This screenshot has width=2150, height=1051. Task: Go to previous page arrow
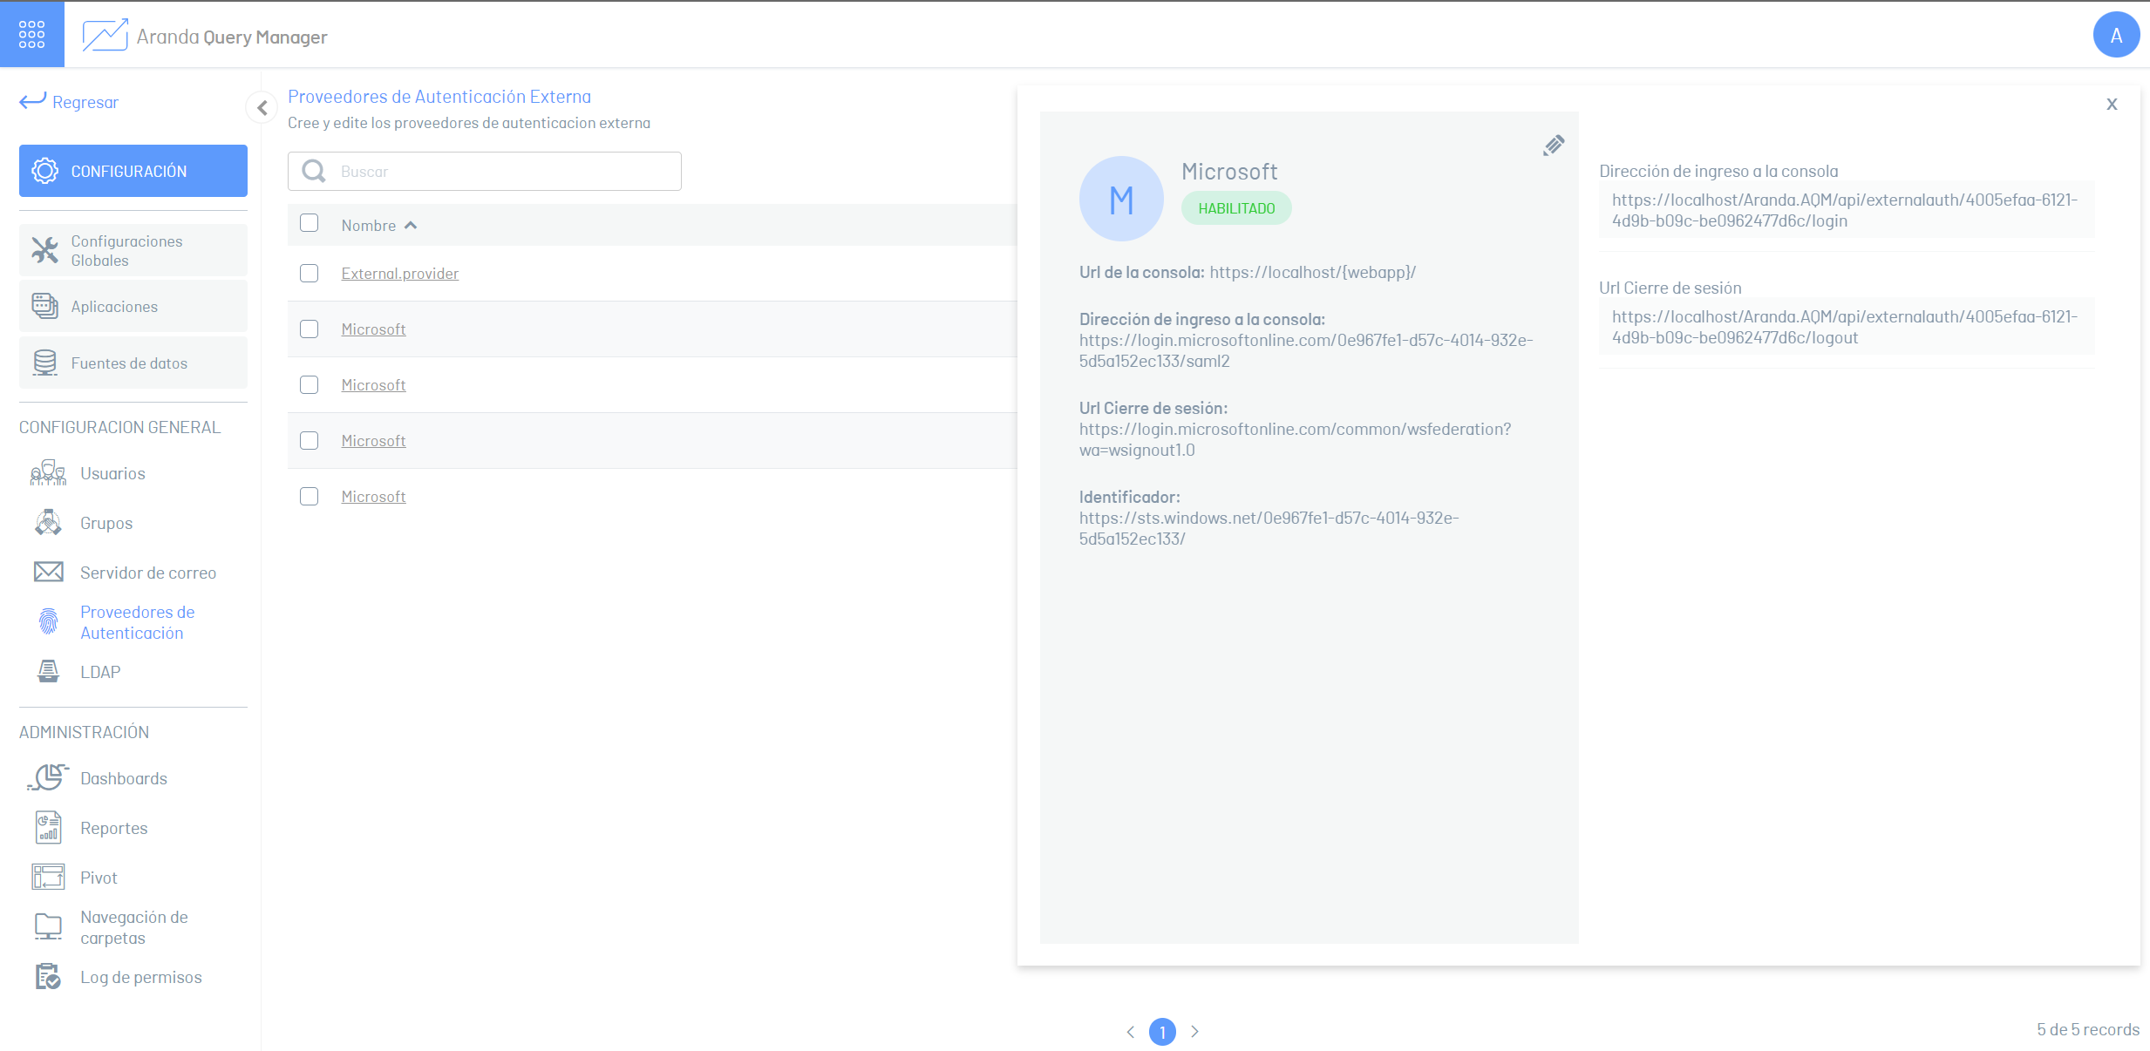1130,1031
